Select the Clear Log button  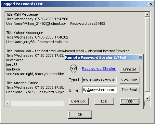click(79, 101)
